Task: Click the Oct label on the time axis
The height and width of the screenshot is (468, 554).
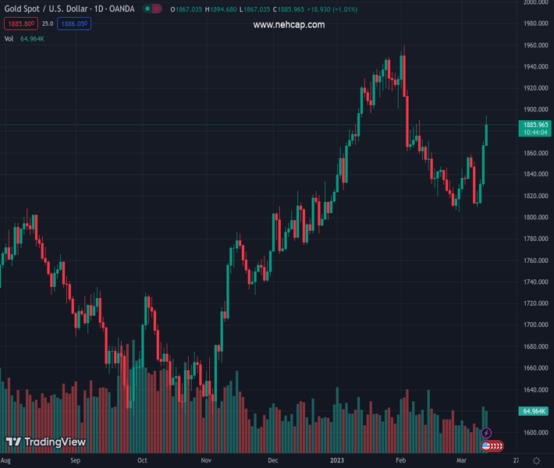Action: click(141, 461)
